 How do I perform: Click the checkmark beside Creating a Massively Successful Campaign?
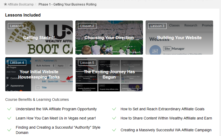[114, 130]
